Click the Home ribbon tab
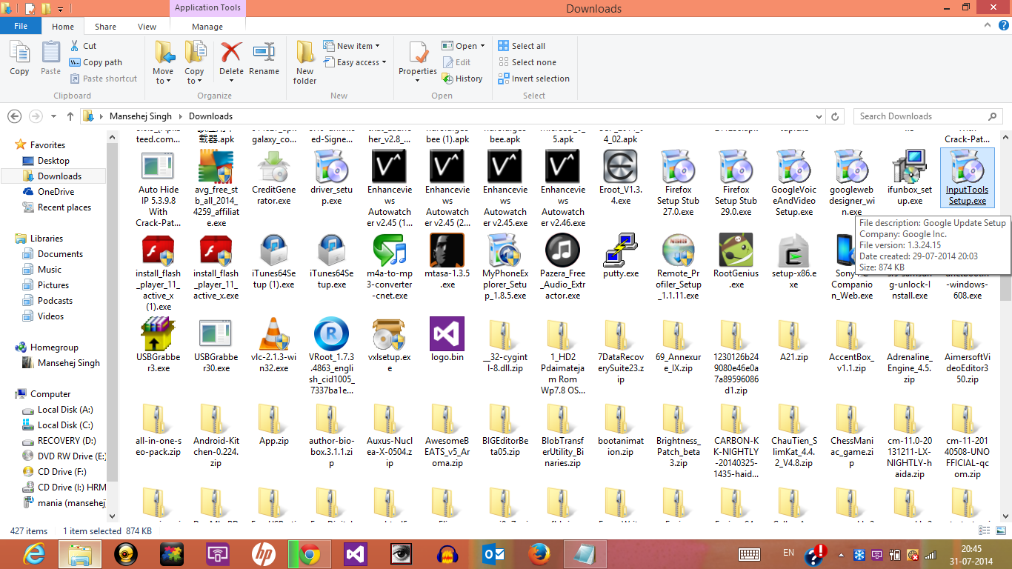The width and height of the screenshot is (1012, 569). [63, 27]
